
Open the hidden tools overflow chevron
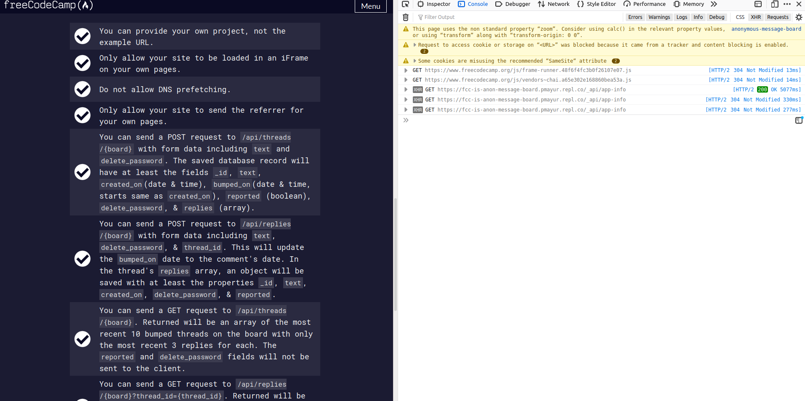coord(714,4)
